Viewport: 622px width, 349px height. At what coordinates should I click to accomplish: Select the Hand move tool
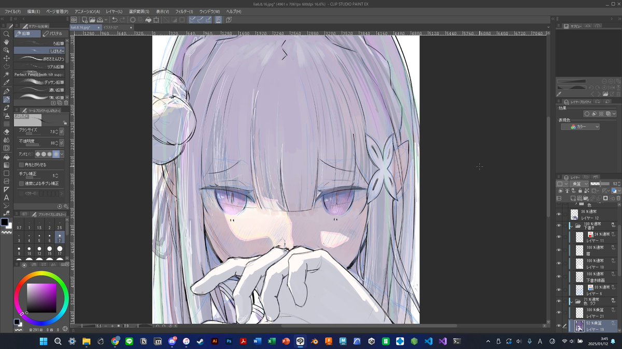tap(6, 42)
